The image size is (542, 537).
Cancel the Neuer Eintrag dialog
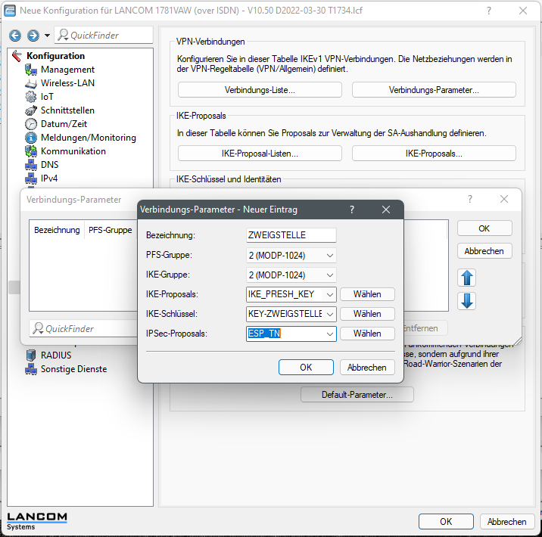pos(366,367)
